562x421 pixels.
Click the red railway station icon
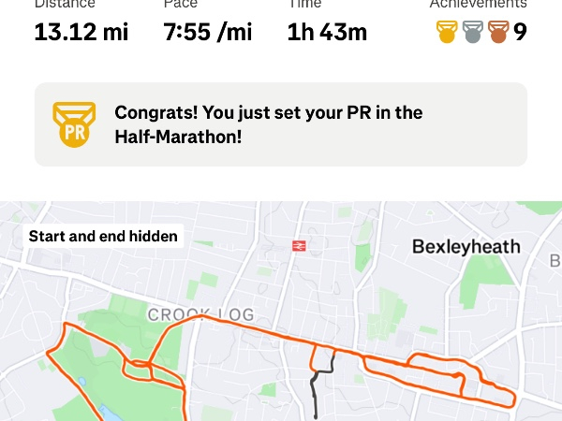(x=300, y=246)
